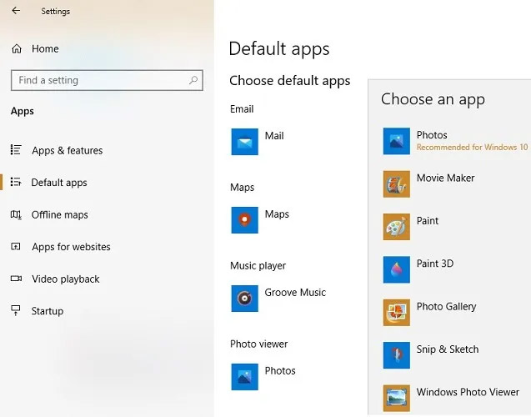Open the Home icon in sidebar
The height and width of the screenshot is (417, 531).
point(17,48)
